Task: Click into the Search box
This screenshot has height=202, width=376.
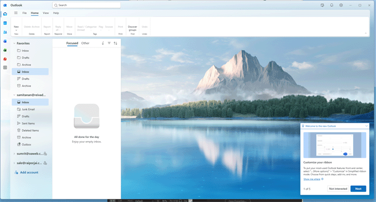Action: (x=87, y=5)
